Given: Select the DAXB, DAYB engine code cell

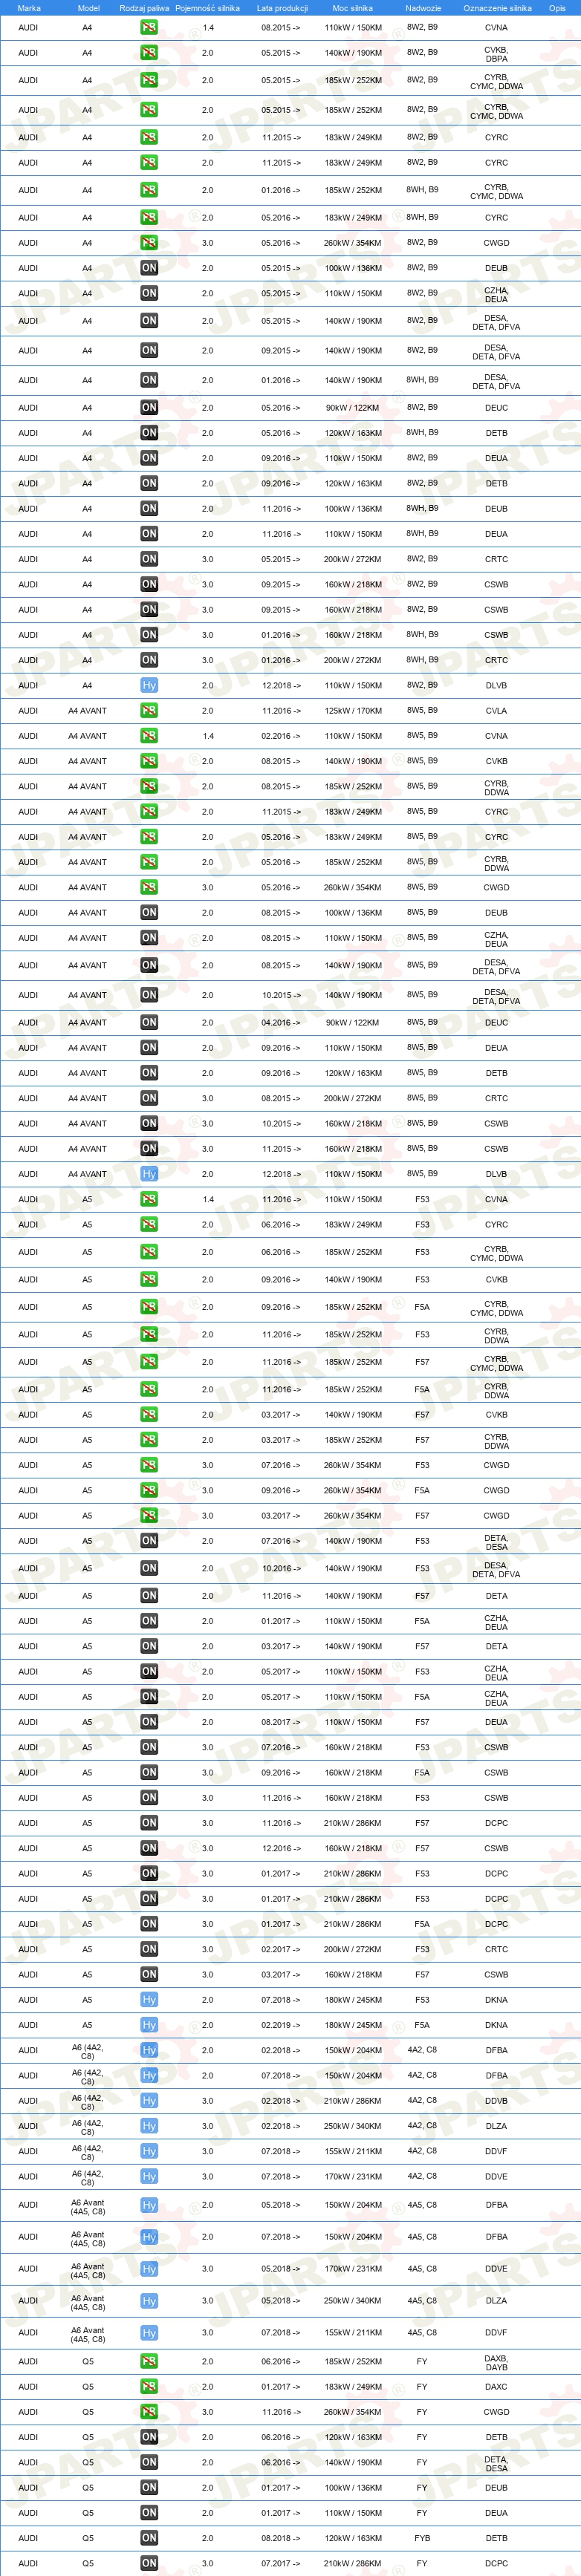Looking at the screenshot, I should tap(496, 2362).
